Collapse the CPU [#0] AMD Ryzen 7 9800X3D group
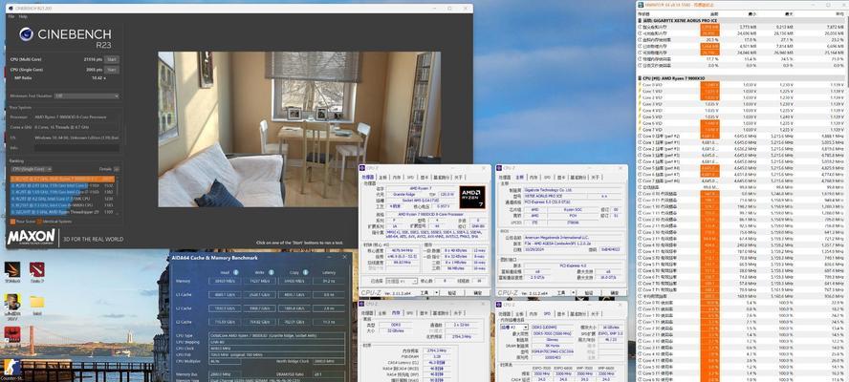The width and height of the screenshot is (849, 382). (x=640, y=78)
